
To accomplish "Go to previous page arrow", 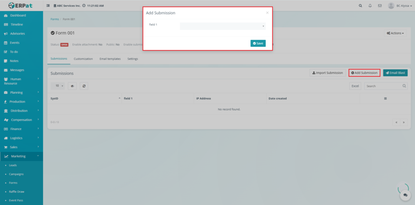I will point(396,123).
